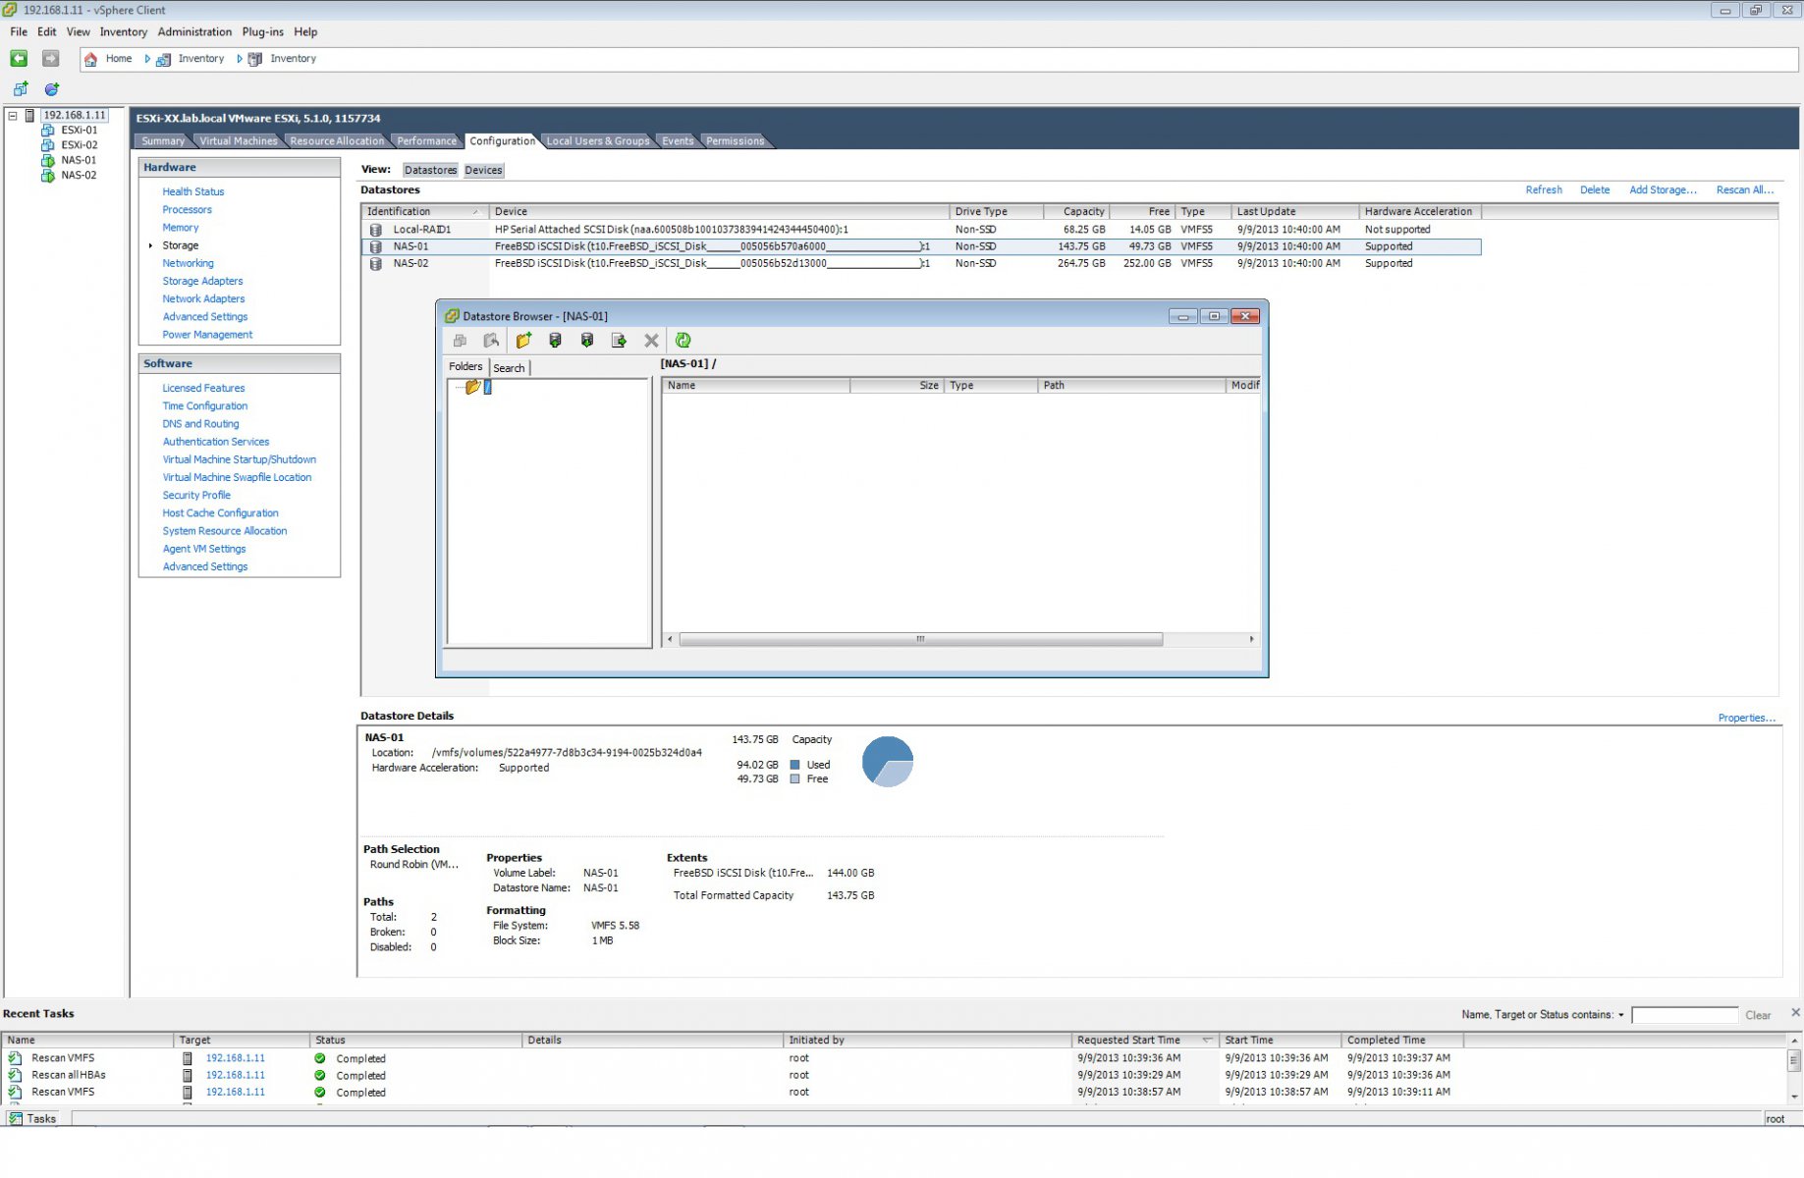
Task: Click breadcrumb arrow before second Inventory
Action: 240,59
